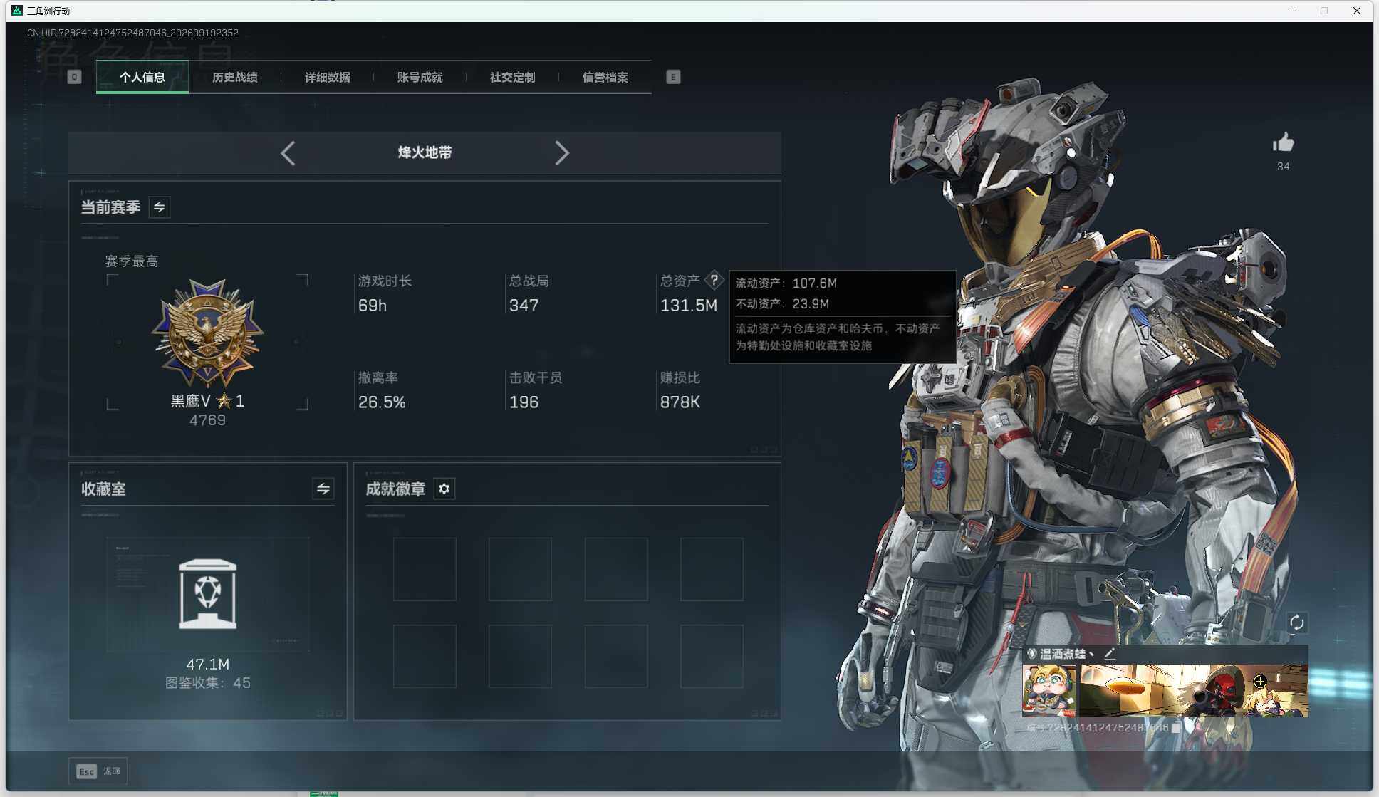1379x797 pixels.
Task: Click the player avatar thumbnail
Action: click(1049, 690)
